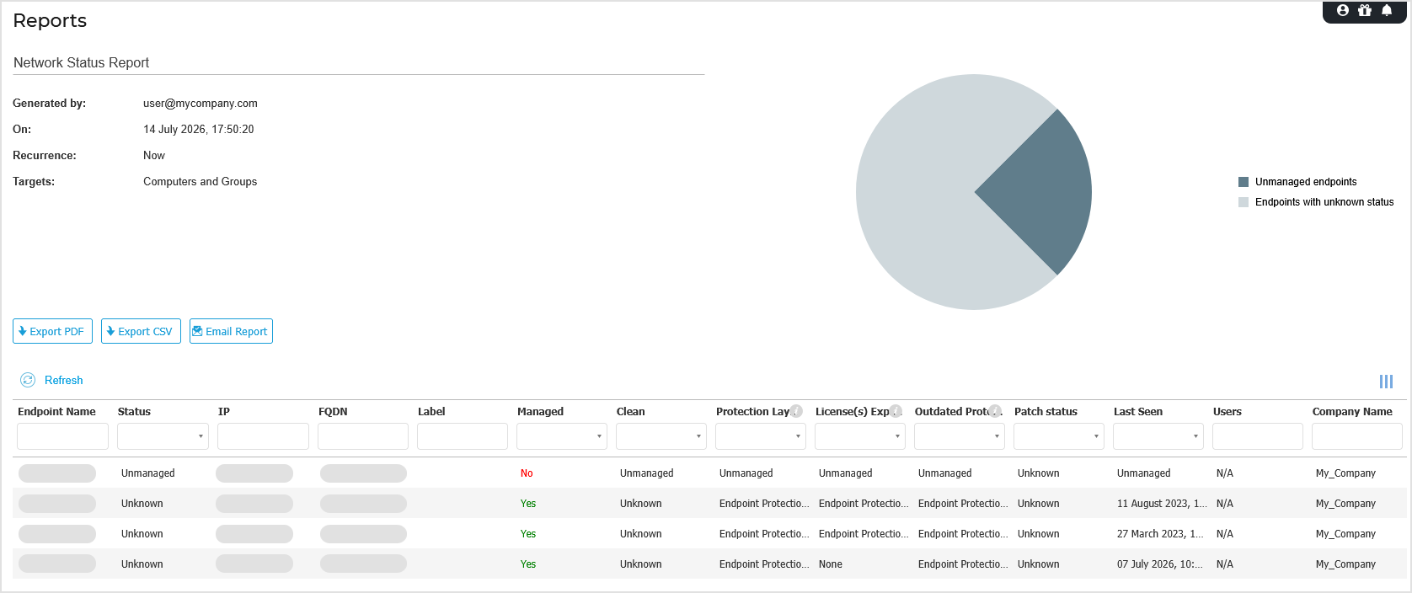Click the Refresh link text

point(64,380)
